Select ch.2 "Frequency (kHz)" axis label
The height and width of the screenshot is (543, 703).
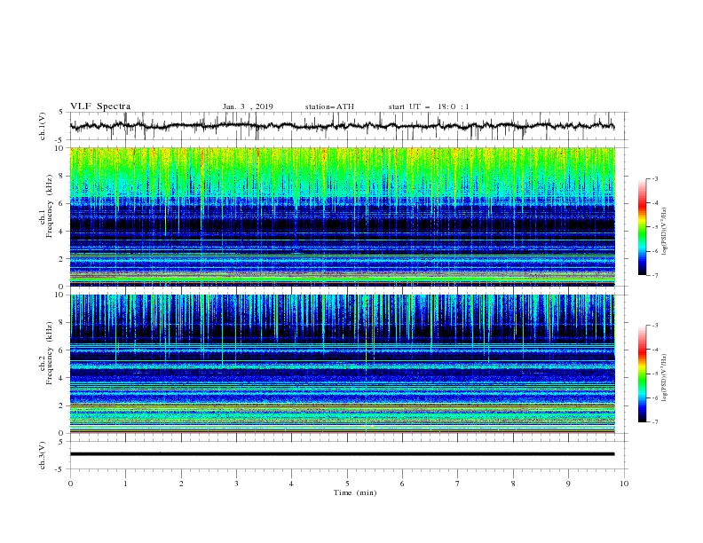(x=50, y=353)
